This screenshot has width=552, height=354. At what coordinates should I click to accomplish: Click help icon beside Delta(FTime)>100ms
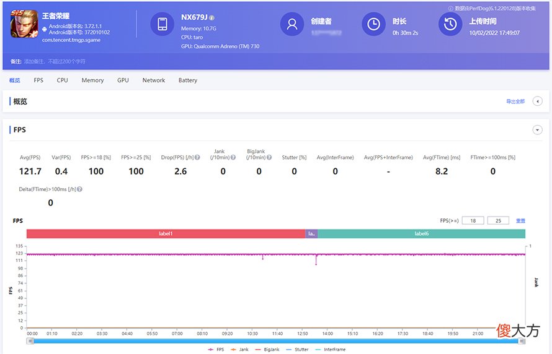79,189
